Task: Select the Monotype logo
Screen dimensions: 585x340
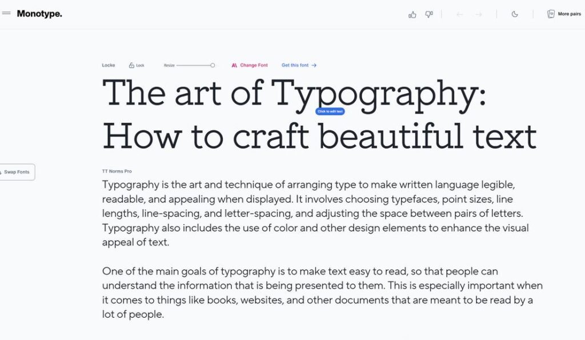Action: pos(40,13)
